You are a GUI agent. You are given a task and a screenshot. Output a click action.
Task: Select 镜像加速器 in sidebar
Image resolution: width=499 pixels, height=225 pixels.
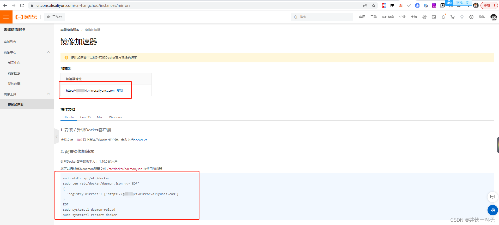(x=27, y=104)
